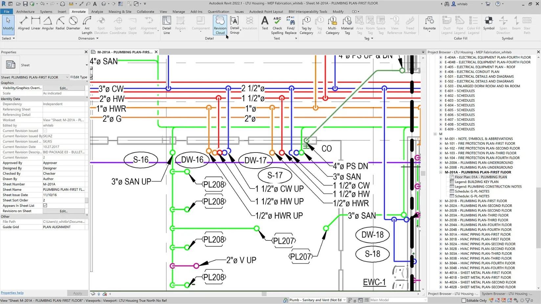Viewport: 541px width, 304px height.
Task: Select Tag by Category tool
Action: point(306,25)
